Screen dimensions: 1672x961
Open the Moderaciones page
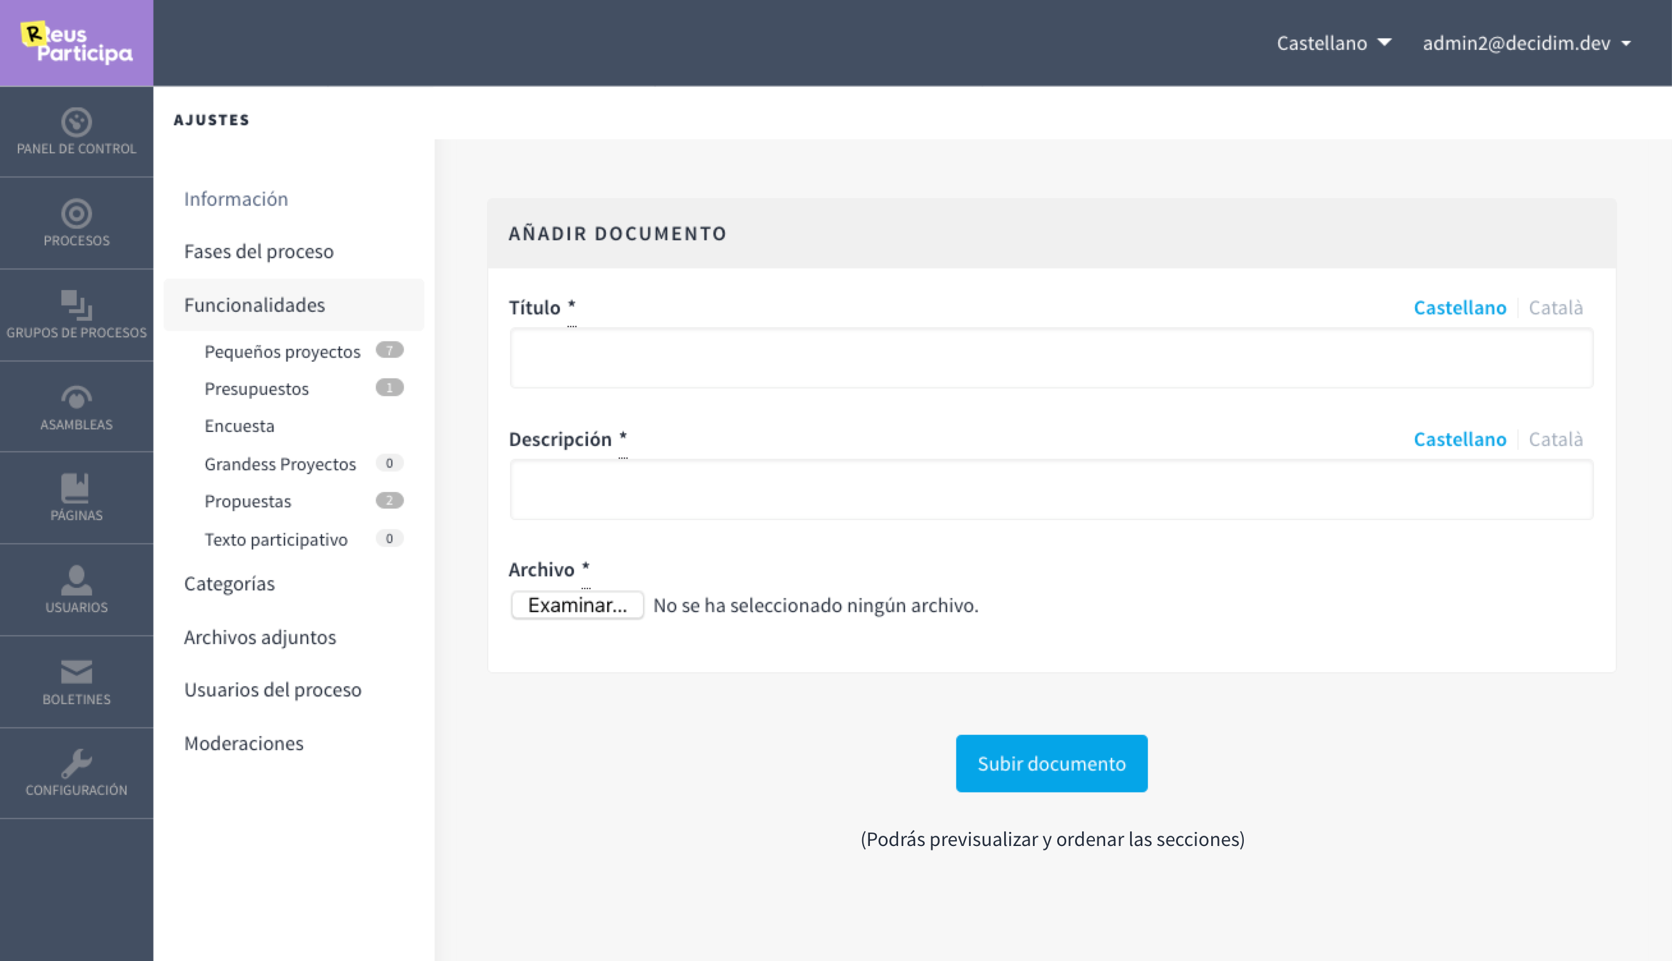242,743
